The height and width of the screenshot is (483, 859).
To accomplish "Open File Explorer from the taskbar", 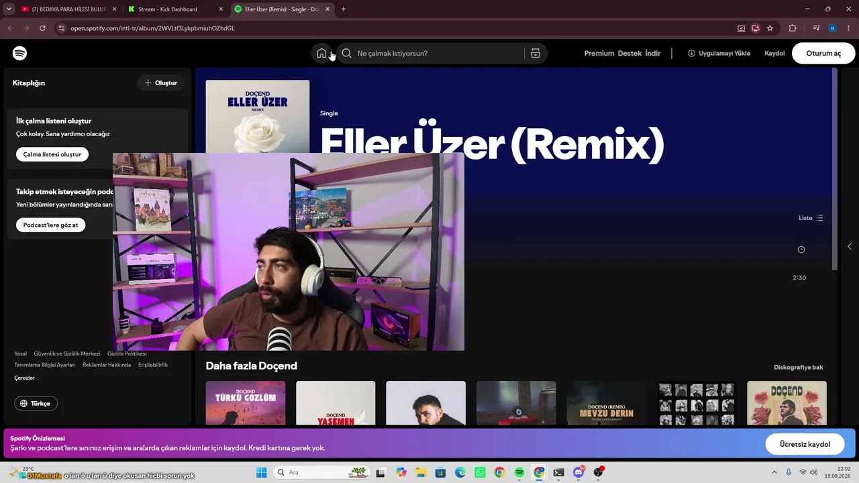I will pyautogui.click(x=421, y=472).
